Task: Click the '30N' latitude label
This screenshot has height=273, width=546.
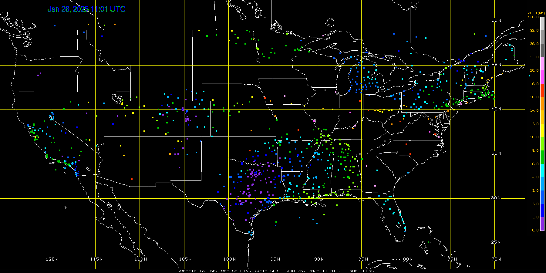Action: pyautogui.click(x=497, y=198)
